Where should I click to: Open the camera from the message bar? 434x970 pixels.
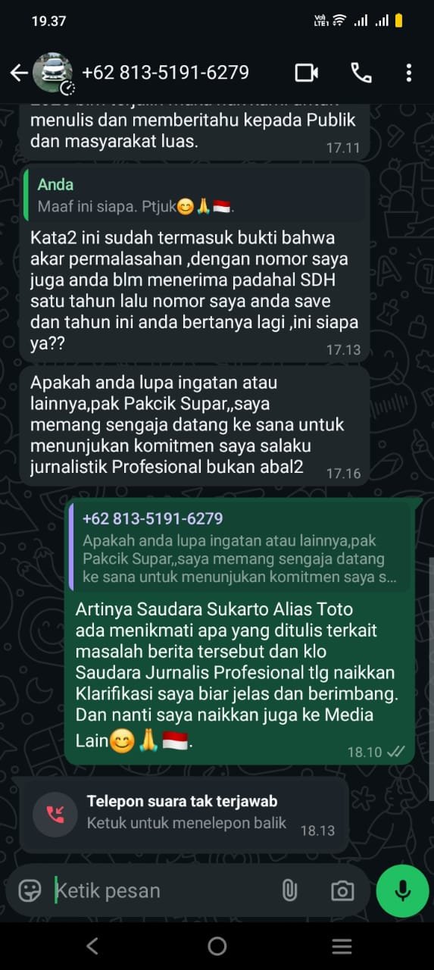tap(342, 891)
